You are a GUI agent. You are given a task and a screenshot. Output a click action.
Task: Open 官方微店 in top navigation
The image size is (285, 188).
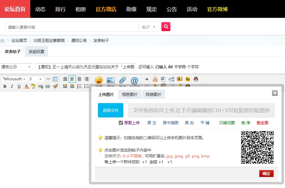[x=106, y=9]
